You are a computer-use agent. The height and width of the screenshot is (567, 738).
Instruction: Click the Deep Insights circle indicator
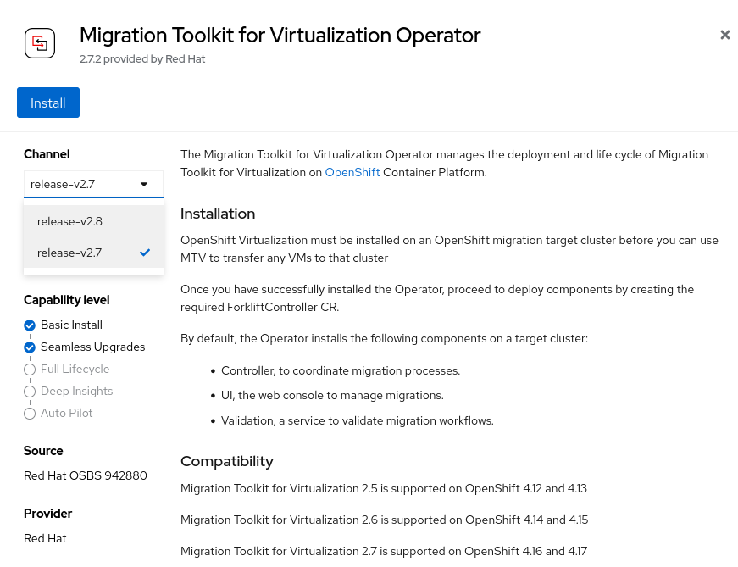click(31, 392)
